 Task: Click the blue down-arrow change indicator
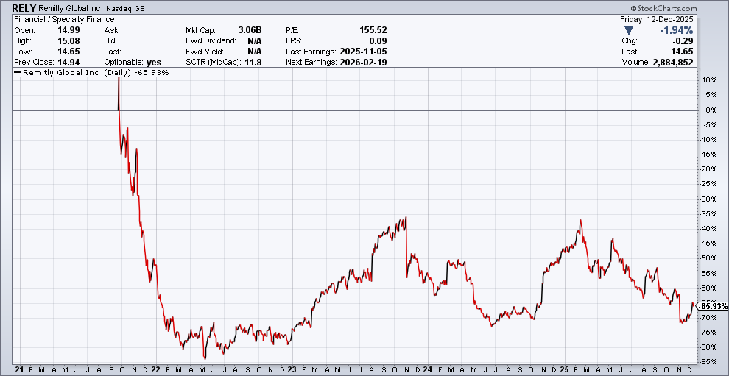[x=628, y=30]
